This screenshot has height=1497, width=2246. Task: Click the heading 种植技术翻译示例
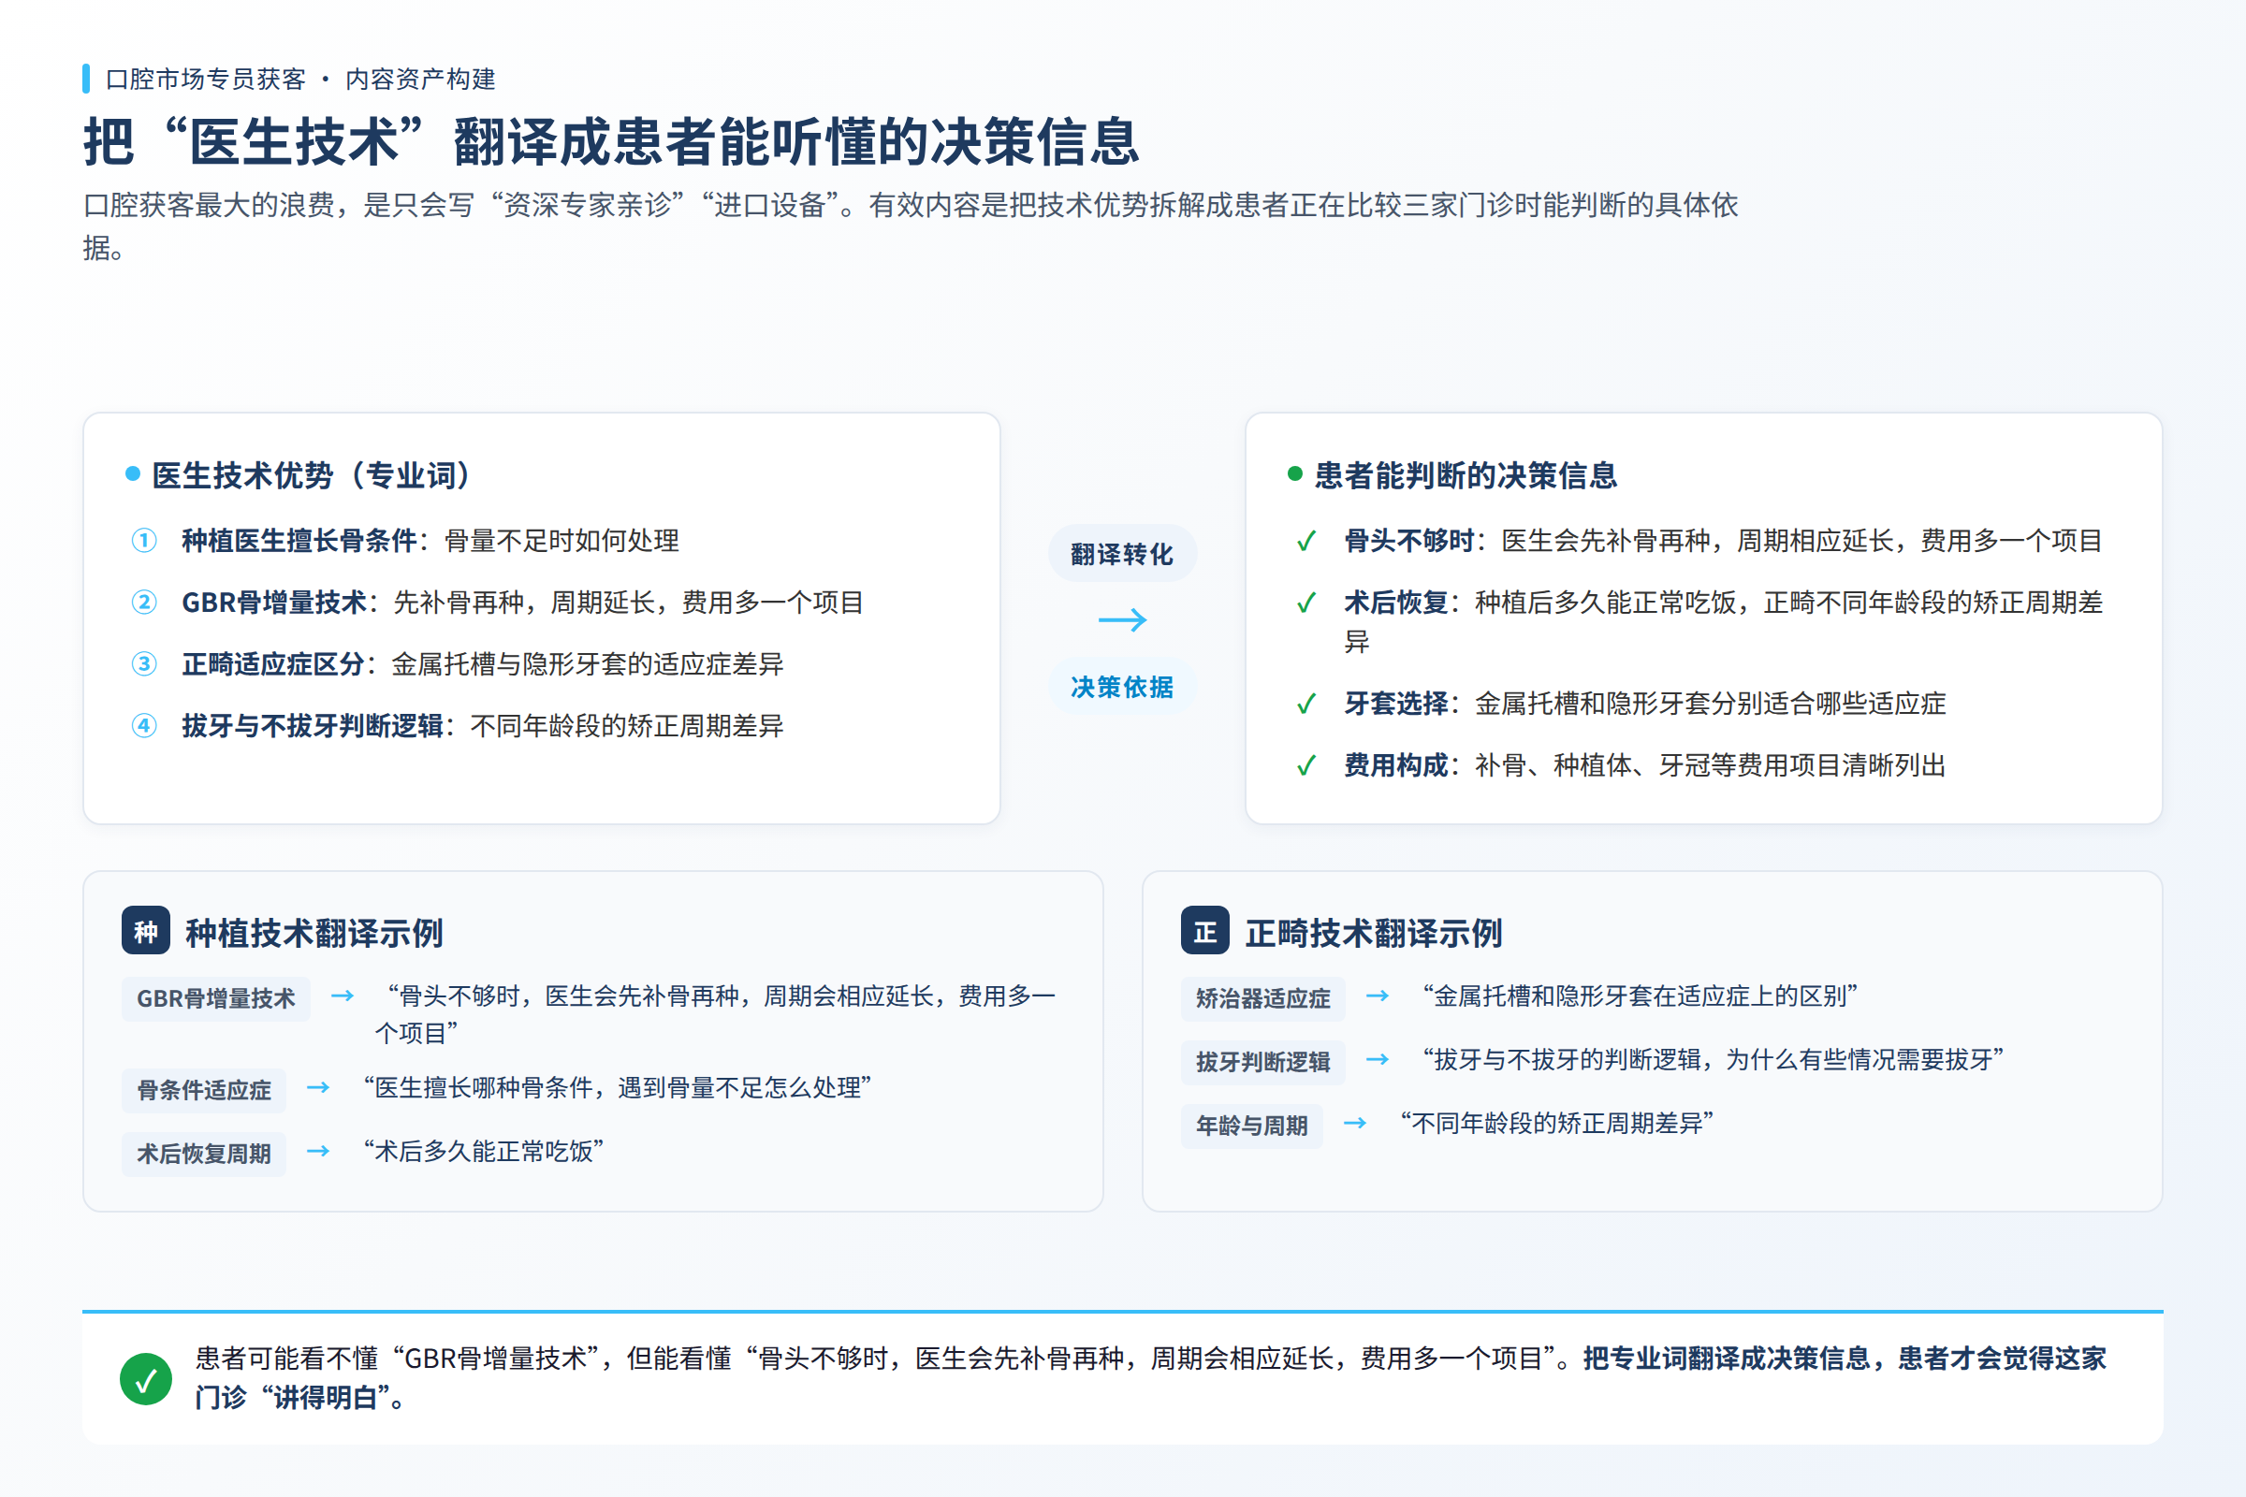pos(314,933)
